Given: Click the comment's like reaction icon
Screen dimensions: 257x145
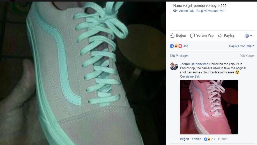Looking at the screenshot, I should coord(205,139).
